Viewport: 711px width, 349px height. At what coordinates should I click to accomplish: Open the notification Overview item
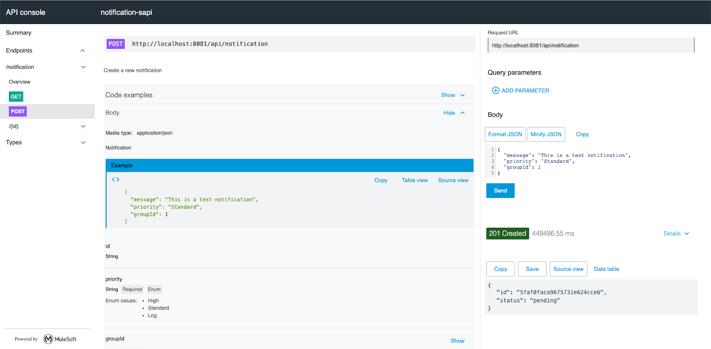pyautogui.click(x=20, y=82)
